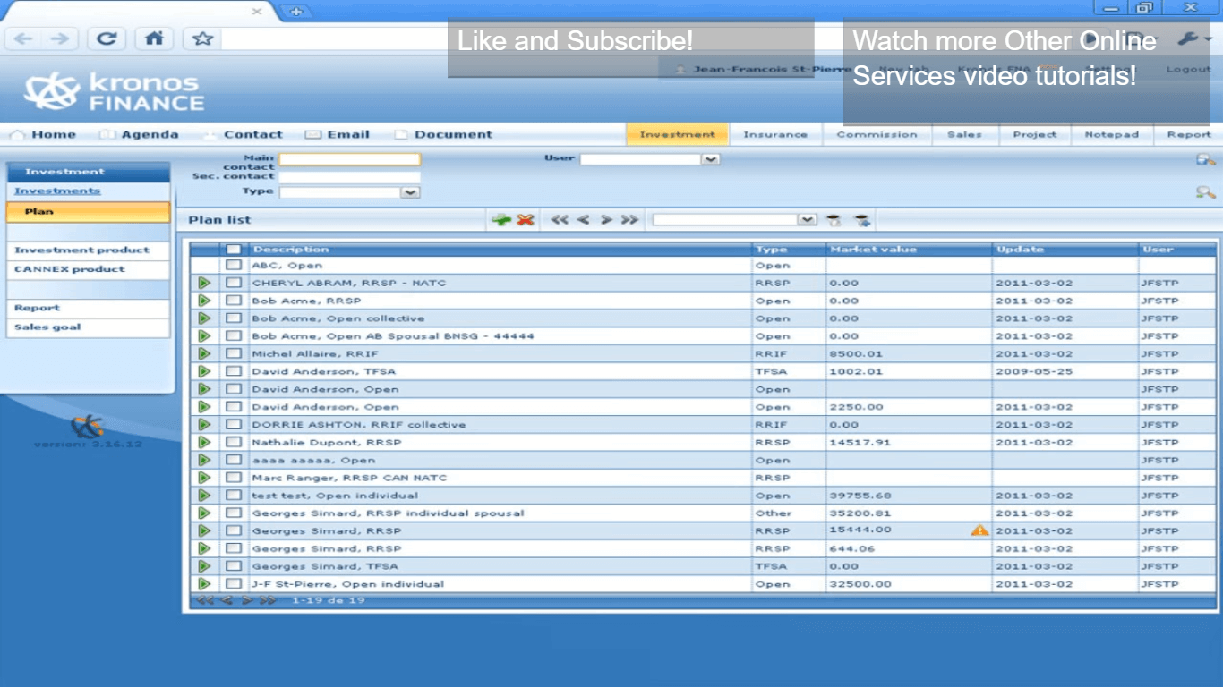Jump to first page of plan list

[560, 220]
